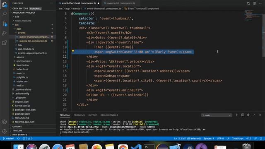Open package.json in file tree

click(x=22, y=114)
